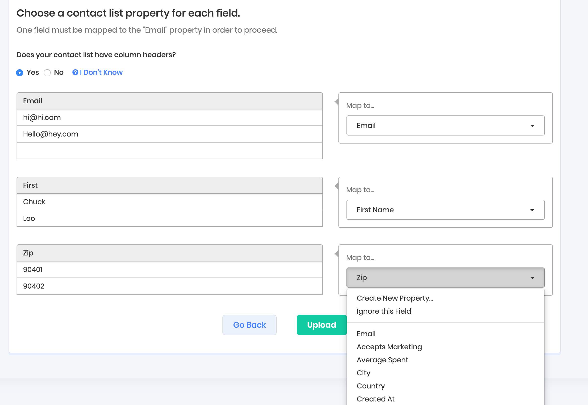The image size is (588, 405).
Task: Pick Created At in the property list
Action: pos(375,399)
